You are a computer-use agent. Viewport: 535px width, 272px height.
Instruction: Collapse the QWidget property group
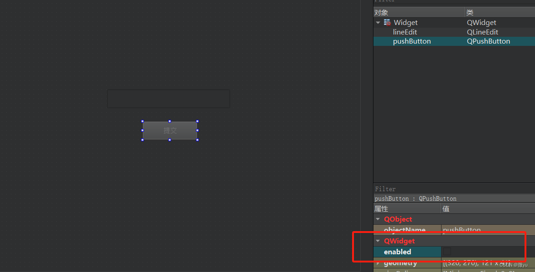pos(378,241)
